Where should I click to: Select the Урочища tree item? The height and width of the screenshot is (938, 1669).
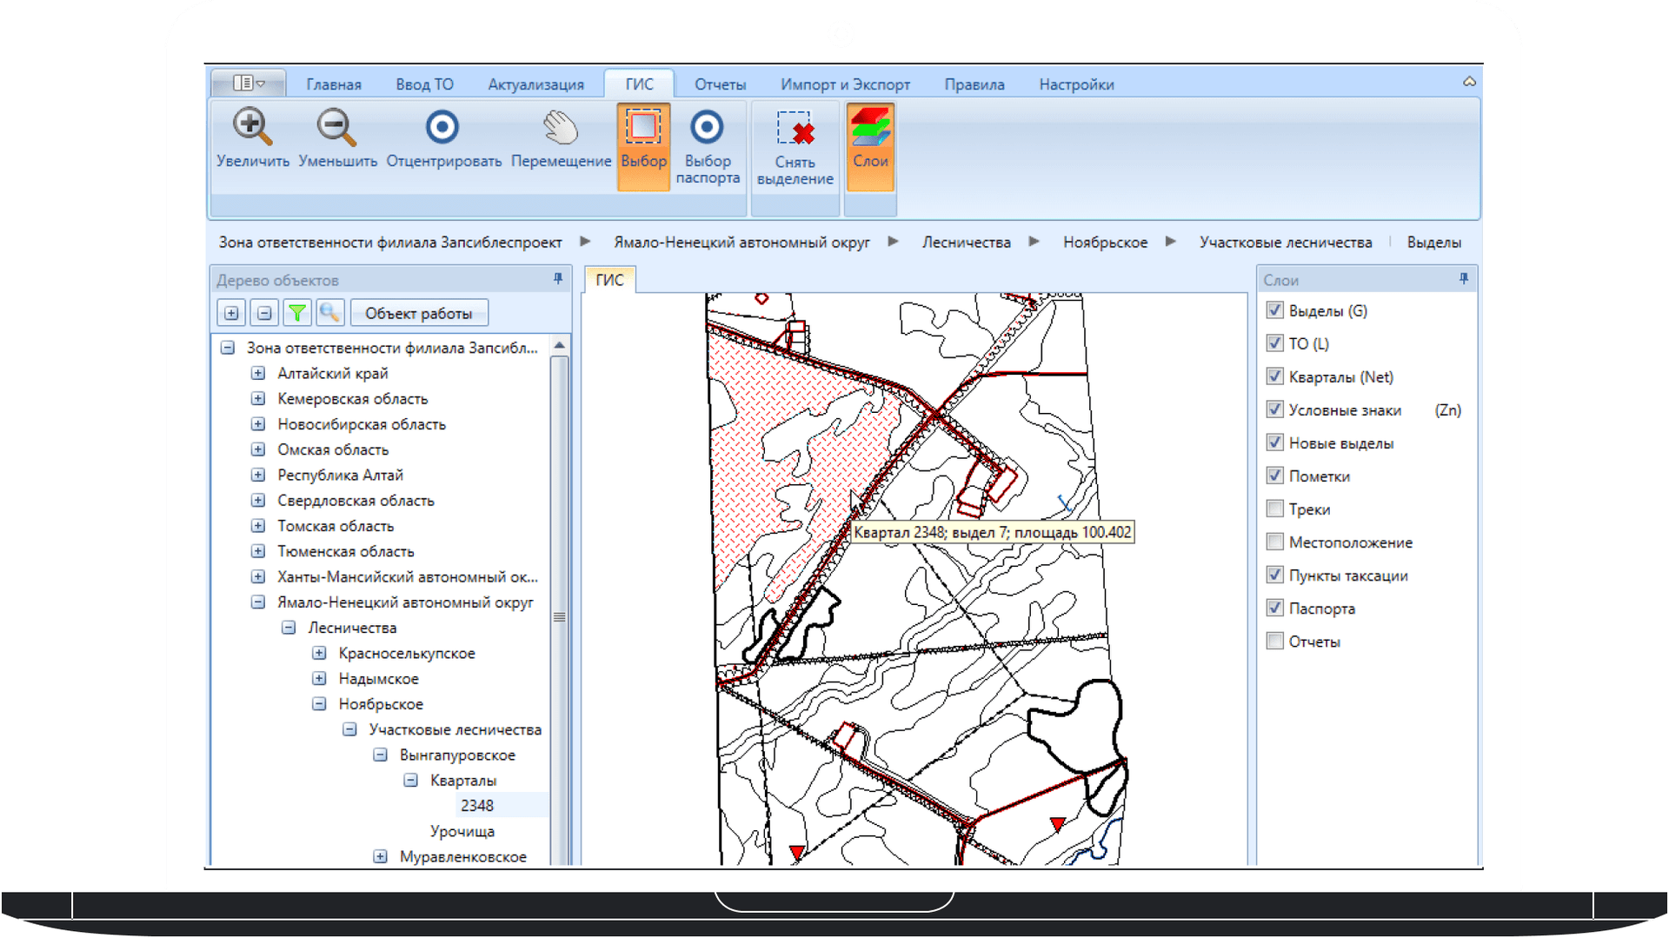[462, 831]
